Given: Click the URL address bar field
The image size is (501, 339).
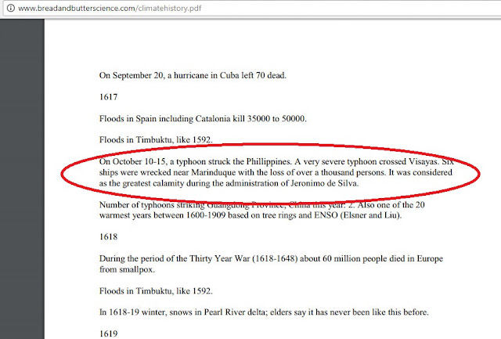Looking at the screenshot, I should tap(252, 8).
